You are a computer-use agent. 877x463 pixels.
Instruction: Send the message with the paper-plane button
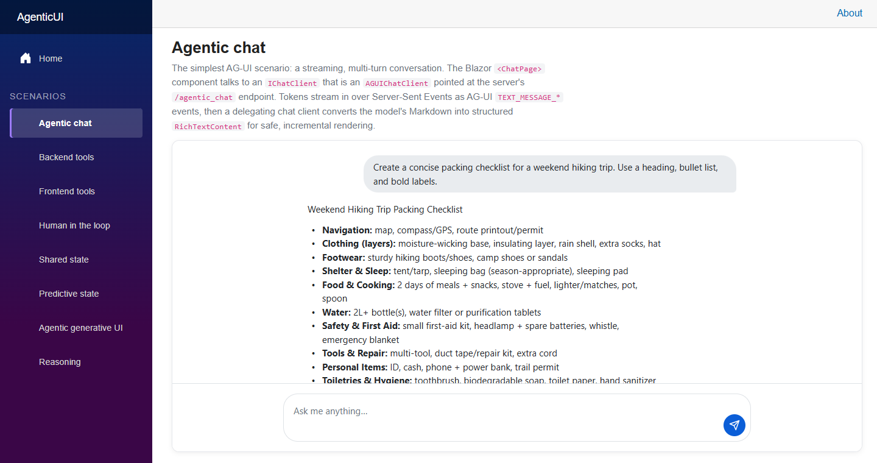point(734,425)
